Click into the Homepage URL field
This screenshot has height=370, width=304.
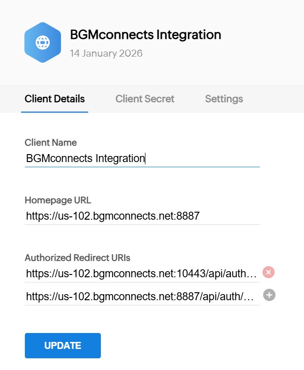[x=142, y=216]
